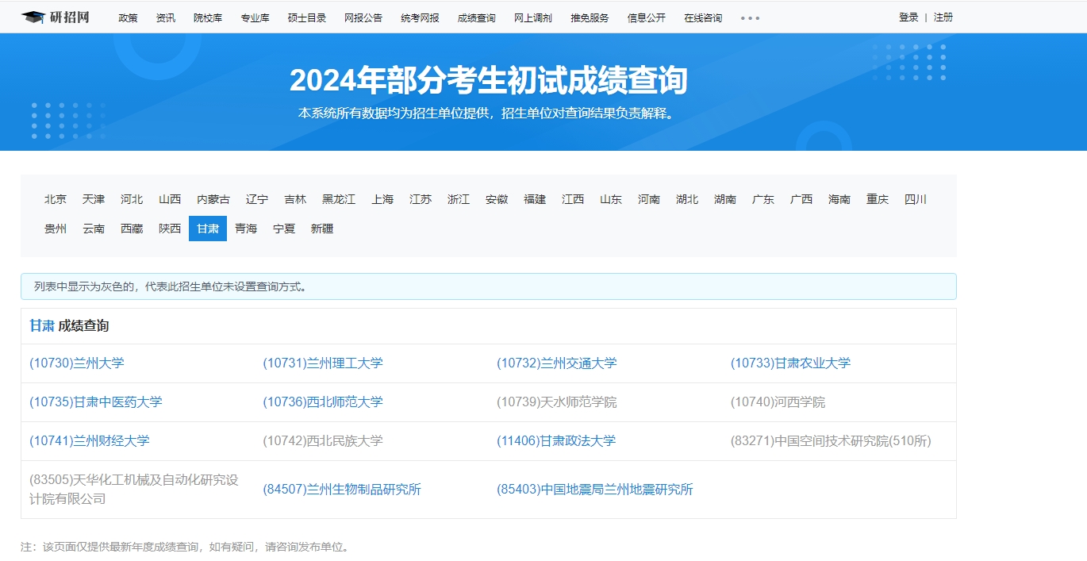Go to 专业库 navigation item
Image resolution: width=1087 pixels, height=561 pixels.
(255, 17)
